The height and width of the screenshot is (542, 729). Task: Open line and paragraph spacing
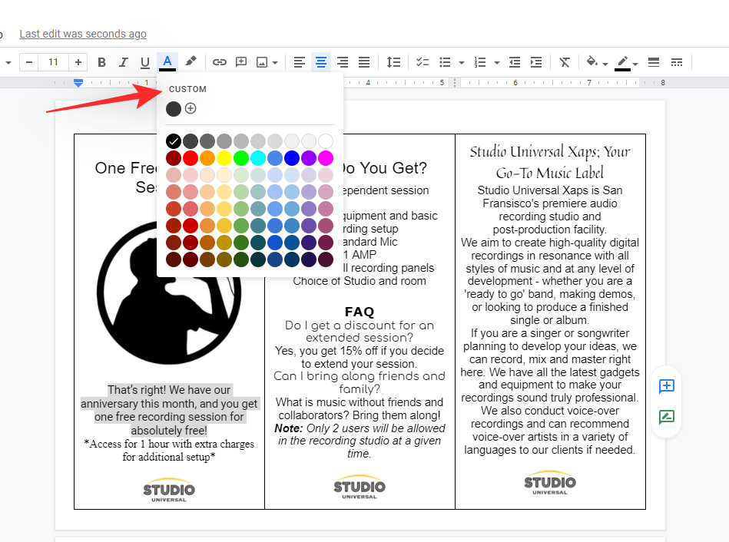pos(393,62)
